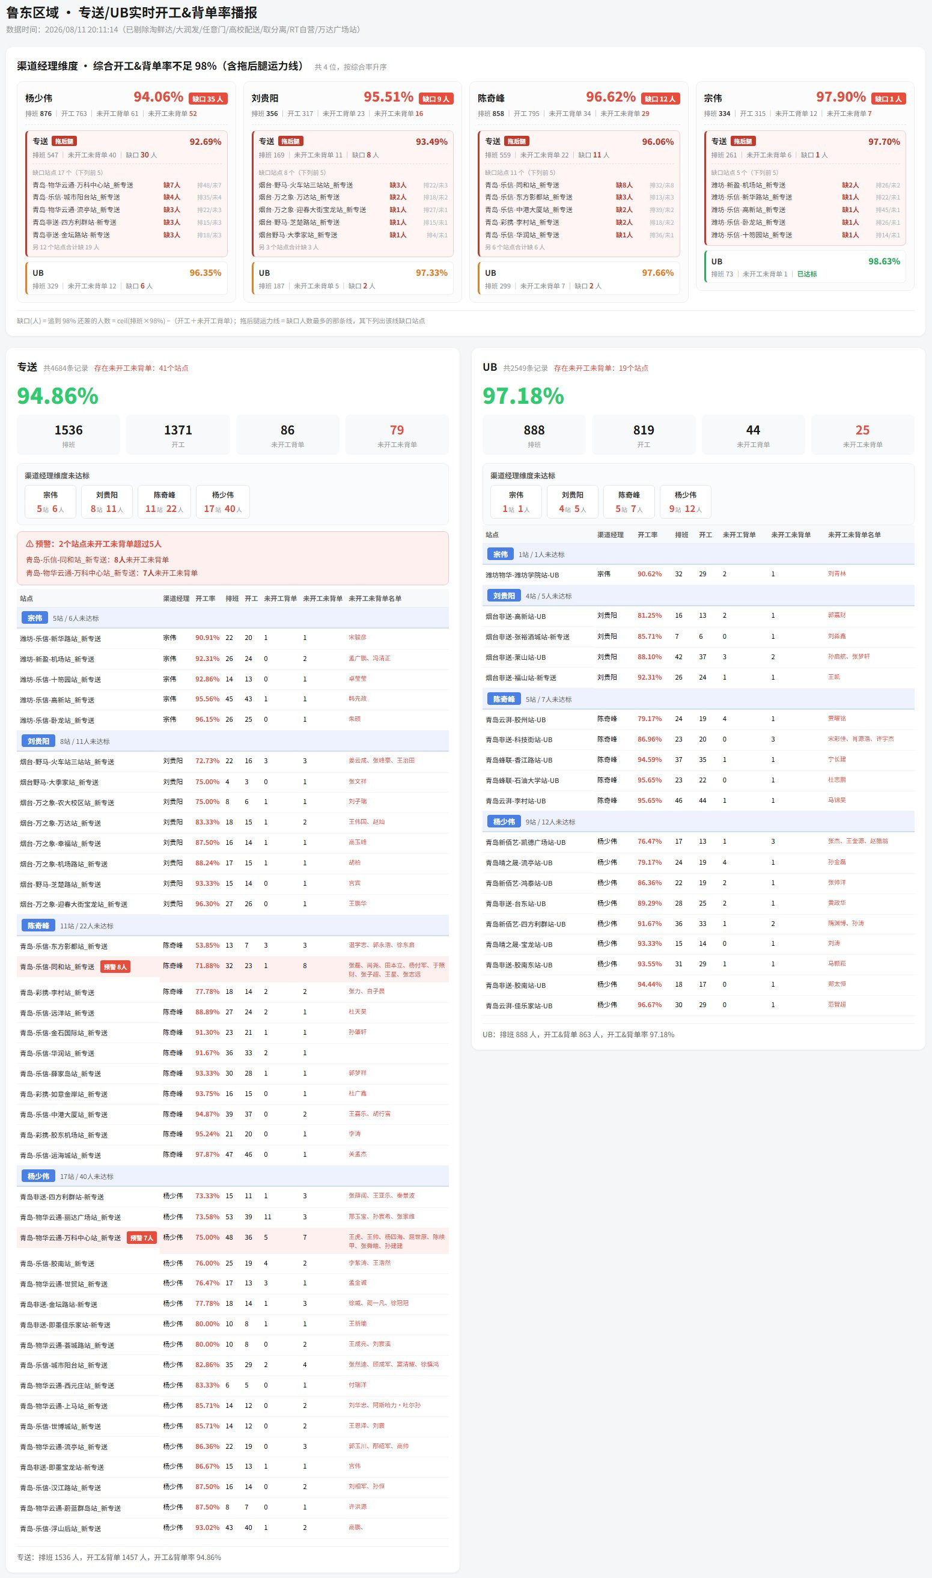
Task: Click the 陈奇峰 5站 7人 chip under UB
Action: pos(629,502)
